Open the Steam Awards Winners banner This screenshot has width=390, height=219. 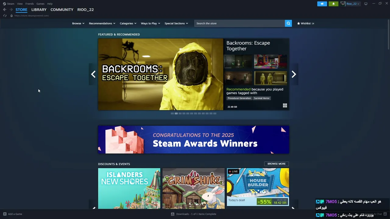pyautogui.click(x=193, y=140)
